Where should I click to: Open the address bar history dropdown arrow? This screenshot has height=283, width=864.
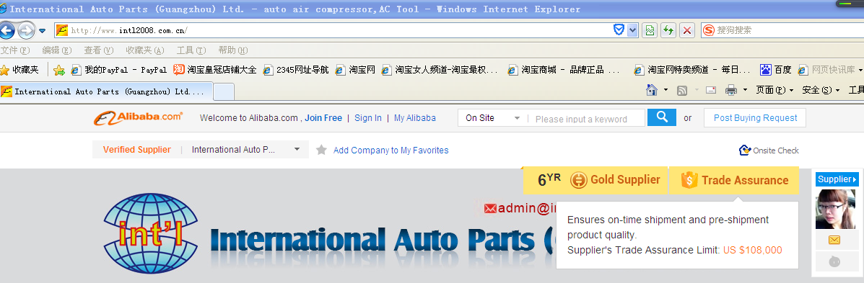(x=632, y=30)
